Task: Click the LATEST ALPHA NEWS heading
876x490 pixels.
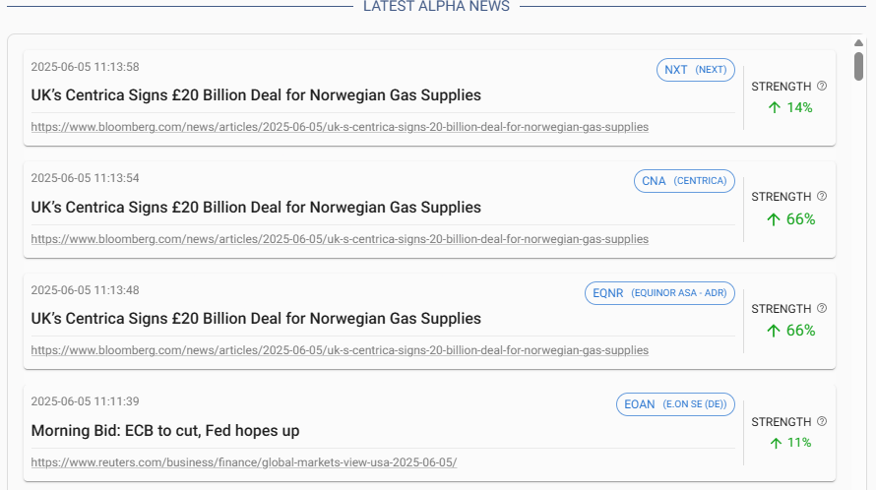Action: coord(436,6)
